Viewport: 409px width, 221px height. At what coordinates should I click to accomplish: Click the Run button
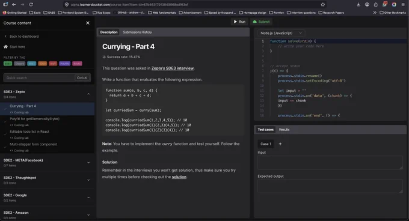pyautogui.click(x=239, y=22)
